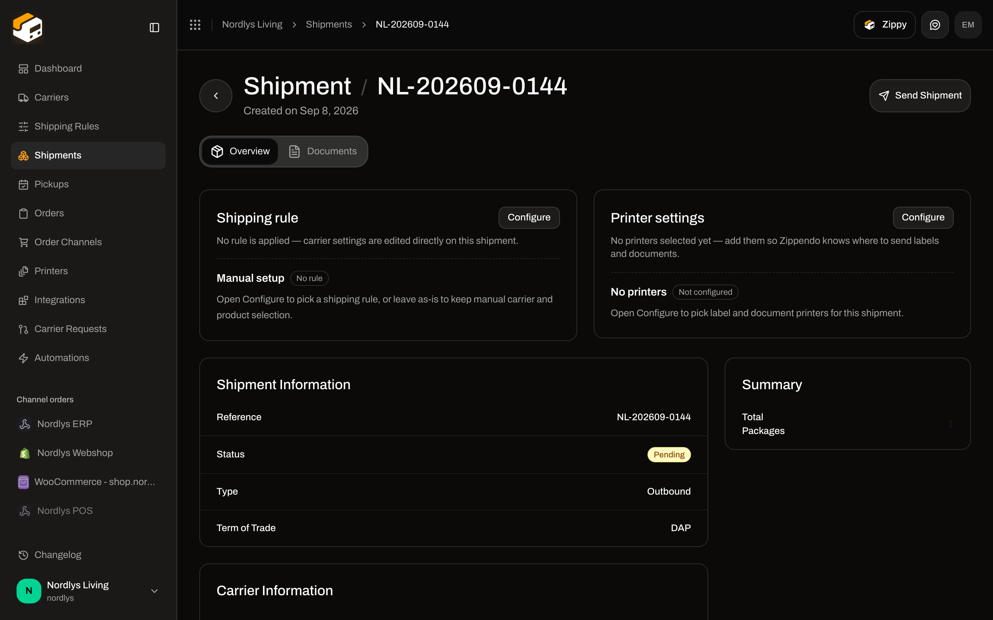Click the Not configured badge
The image size is (993, 620).
pyautogui.click(x=705, y=292)
